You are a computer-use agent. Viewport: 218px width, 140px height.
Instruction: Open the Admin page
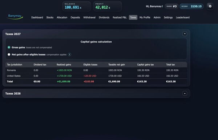pos(157,17)
